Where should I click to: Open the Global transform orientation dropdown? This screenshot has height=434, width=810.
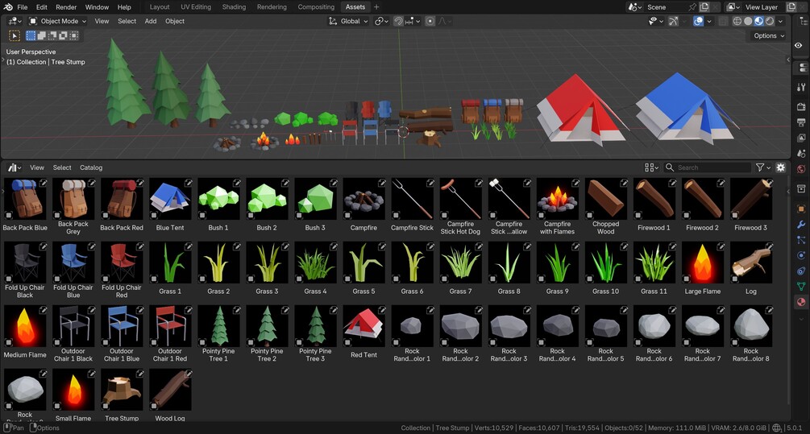pyautogui.click(x=348, y=21)
